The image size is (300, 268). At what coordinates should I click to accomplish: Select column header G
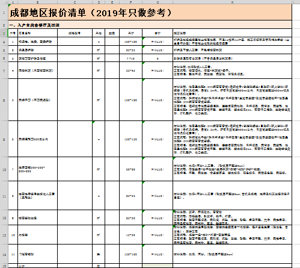[x=158, y=2]
